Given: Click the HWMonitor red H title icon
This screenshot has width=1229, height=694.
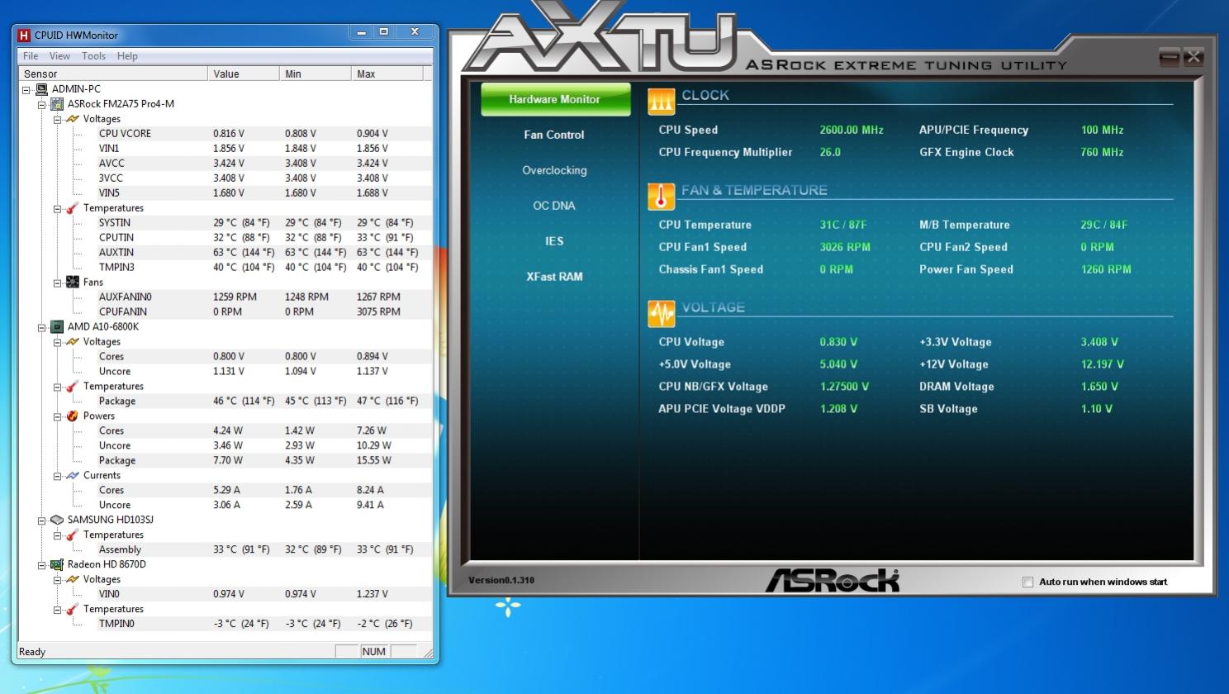Looking at the screenshot, I should coord(24,36).
